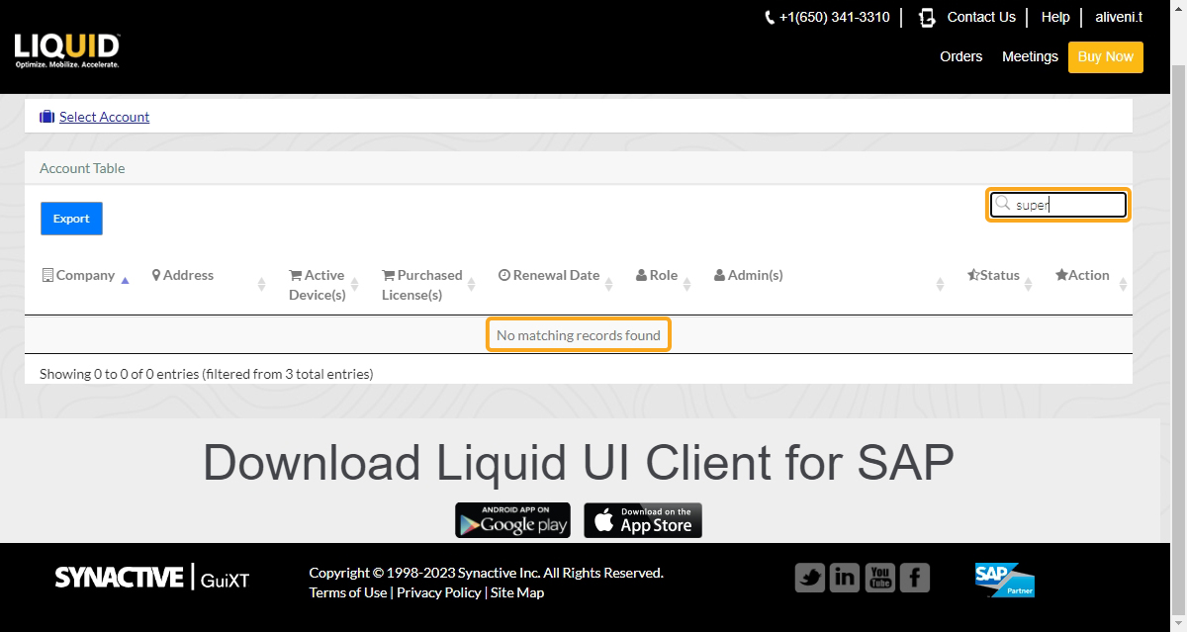Click the cart icon in Purchased License(s) header

(388, 275)
